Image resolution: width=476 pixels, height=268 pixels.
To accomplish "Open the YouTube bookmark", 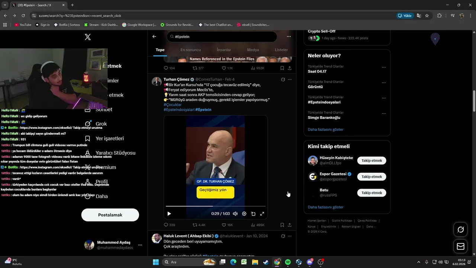I will tap(23, 25).
